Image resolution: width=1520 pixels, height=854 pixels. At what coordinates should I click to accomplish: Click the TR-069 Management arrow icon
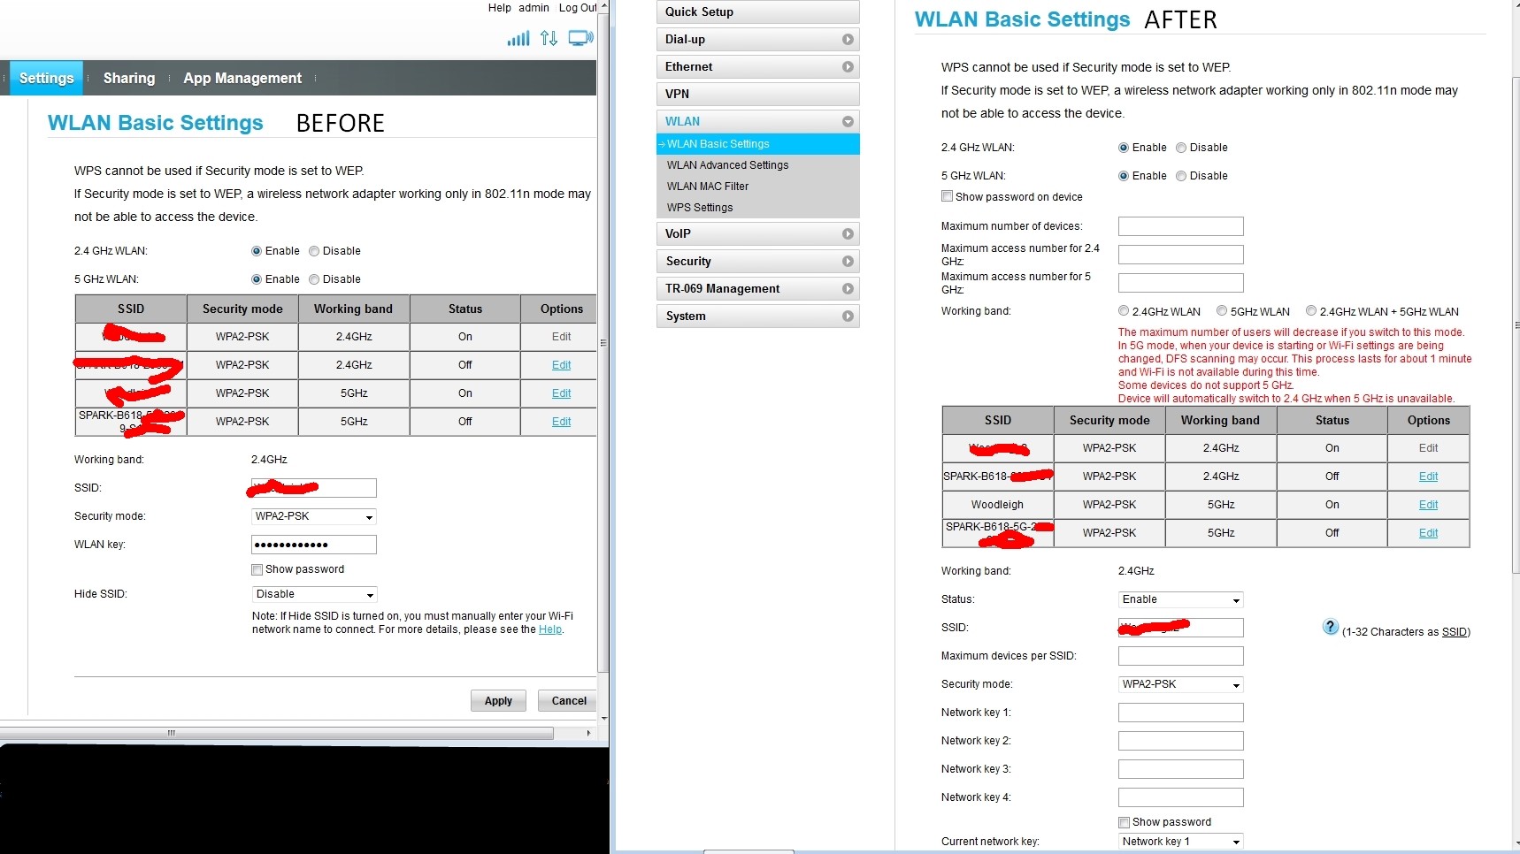[847, 289]
